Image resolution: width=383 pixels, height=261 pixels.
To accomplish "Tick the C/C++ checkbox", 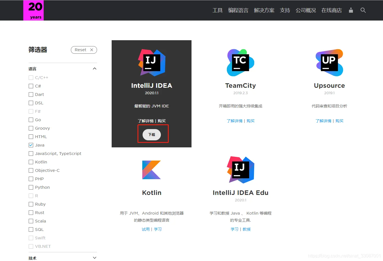I will click(x=31, y=78).
